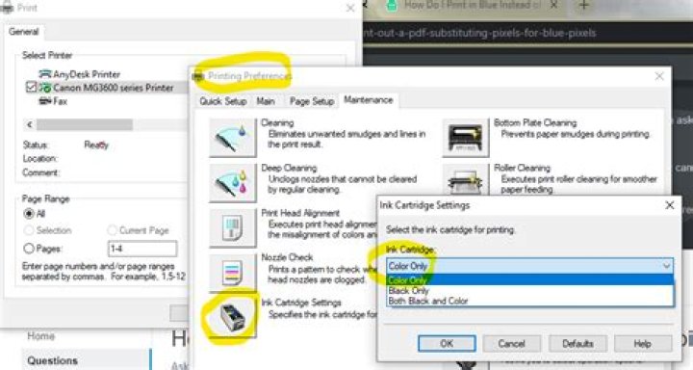Open the Home link in page sidebar
Image resolution: width=693 pixels, height=370 pixels.
click(x=41, y=336)
